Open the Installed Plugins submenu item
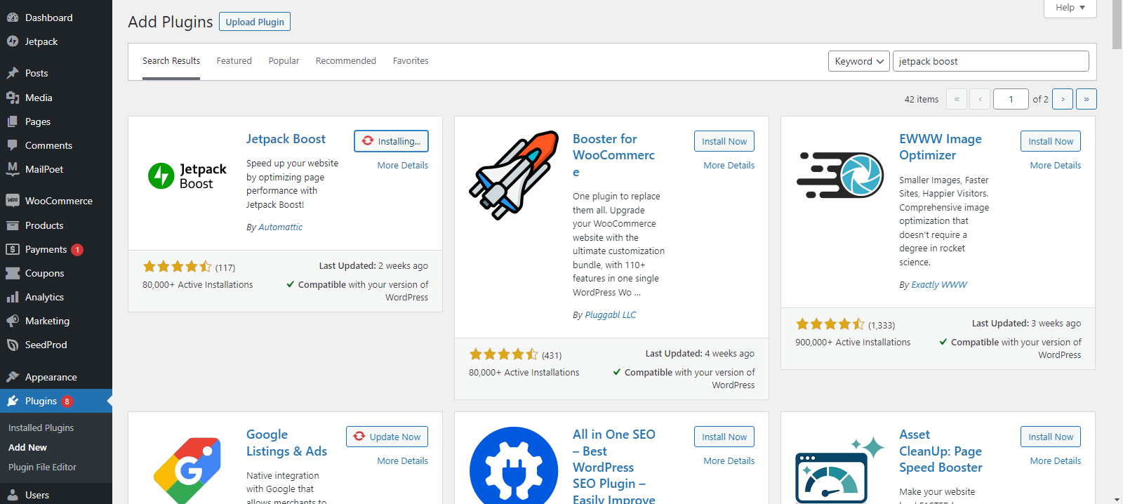The image size is (1123, 504). pos(41,427)
